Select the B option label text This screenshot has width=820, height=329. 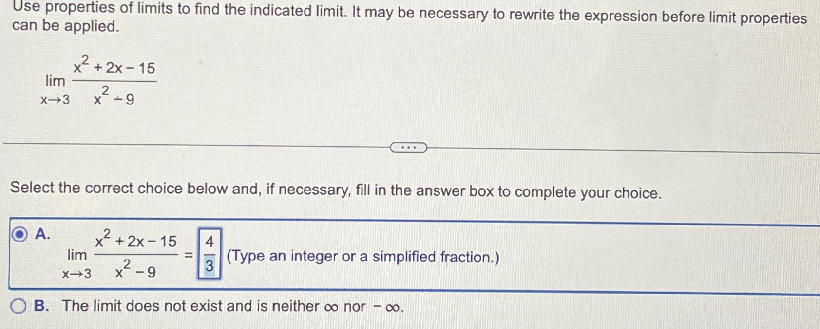coord(41,305)
